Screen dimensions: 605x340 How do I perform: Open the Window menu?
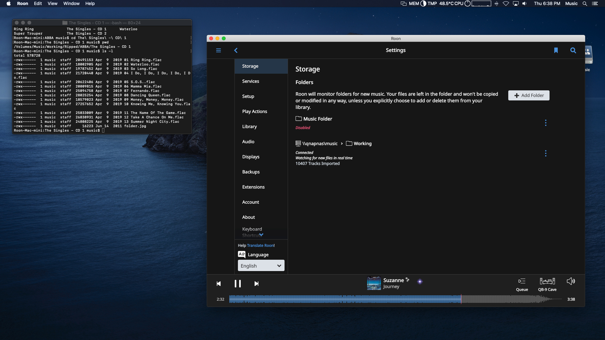pyautogui.click(x=71, y=3)
